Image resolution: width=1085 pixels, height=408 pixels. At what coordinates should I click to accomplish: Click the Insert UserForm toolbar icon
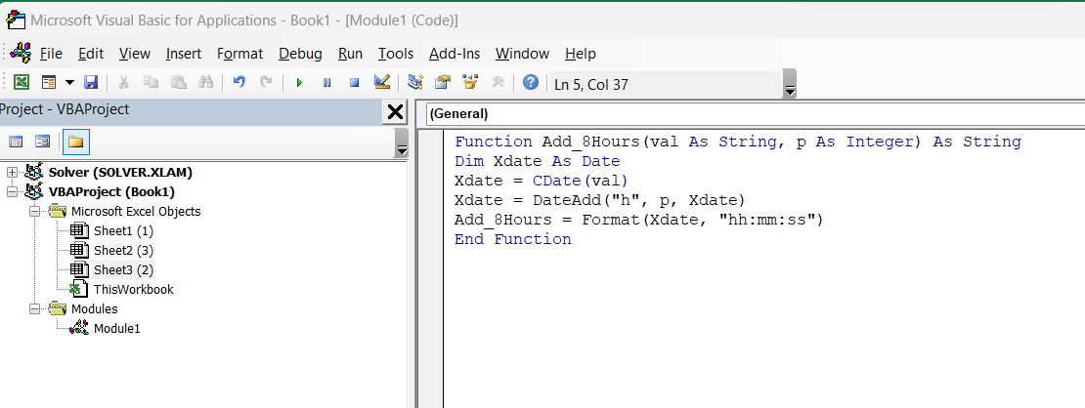click(x=49, y=82)
